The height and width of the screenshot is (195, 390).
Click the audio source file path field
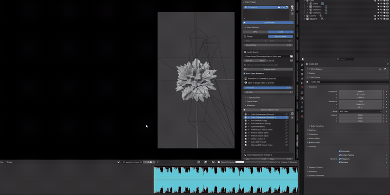coord(266,56)
